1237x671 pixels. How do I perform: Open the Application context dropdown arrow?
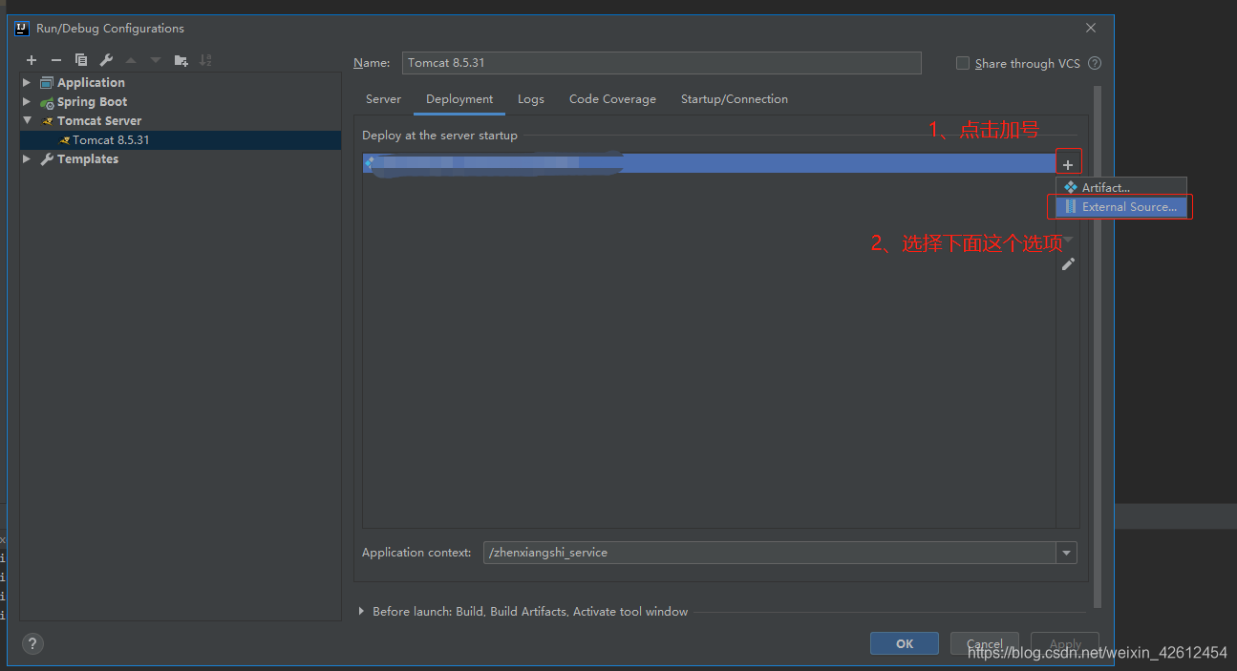click(x=1066, y=553)
